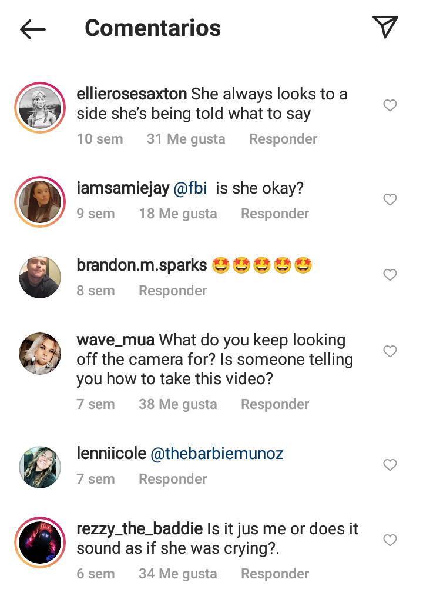Image resolution: width=423 pixels, height=599 pixels.
Task: View rezzy_the_baddie's story avatar
Action: [40, 543]
